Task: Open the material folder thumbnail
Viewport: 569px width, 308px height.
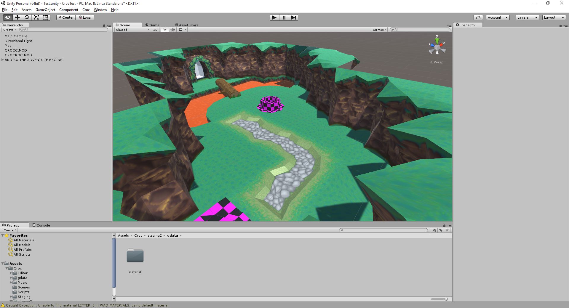Action: point(135,256)
